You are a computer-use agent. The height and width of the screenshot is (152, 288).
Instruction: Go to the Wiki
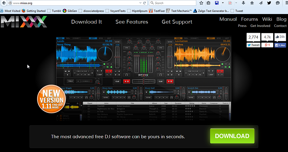(x=267, y=19)
